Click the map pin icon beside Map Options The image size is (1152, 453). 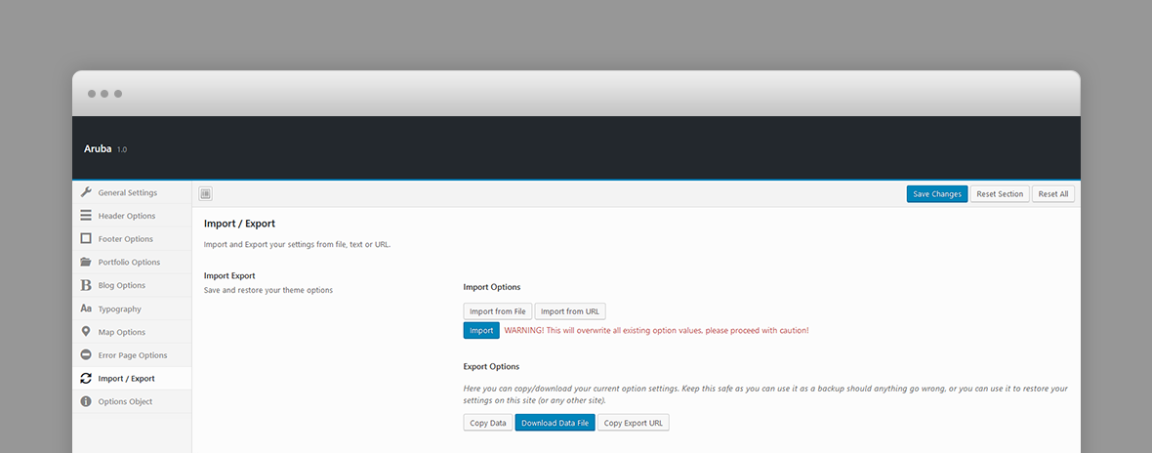click(x=86, y=332)
